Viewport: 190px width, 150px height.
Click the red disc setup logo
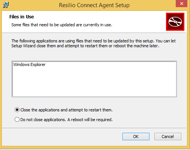click(x=175, y=22)
